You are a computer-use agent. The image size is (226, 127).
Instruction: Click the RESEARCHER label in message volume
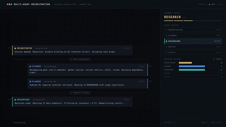click(x=169, y=70)
